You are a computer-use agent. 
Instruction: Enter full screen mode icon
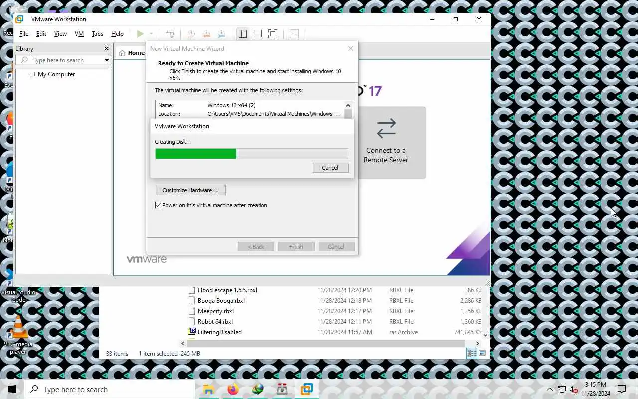point(273,34)
